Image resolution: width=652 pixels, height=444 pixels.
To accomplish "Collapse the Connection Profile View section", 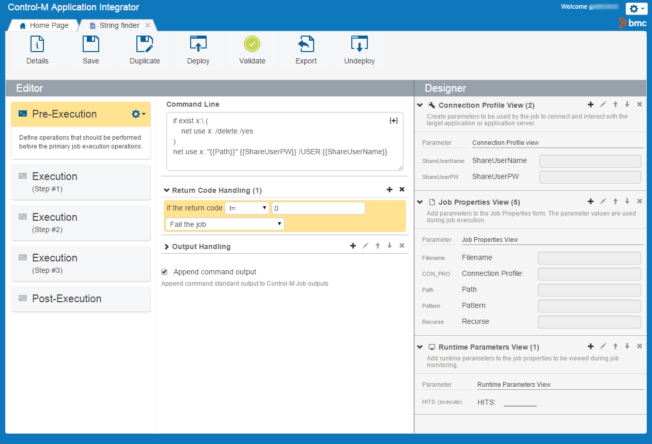I will tap(420, 105).
